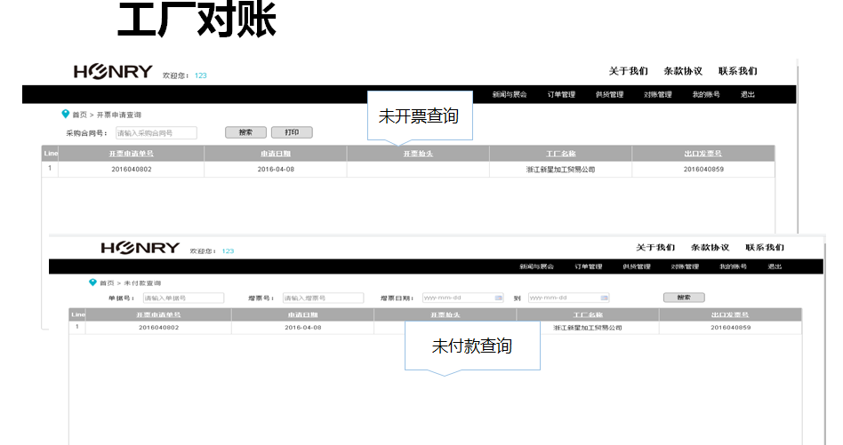Click the Line column header in the 开票申请查询 table
The width and height of the screenshot is (843, 445).
coord(51,154)
